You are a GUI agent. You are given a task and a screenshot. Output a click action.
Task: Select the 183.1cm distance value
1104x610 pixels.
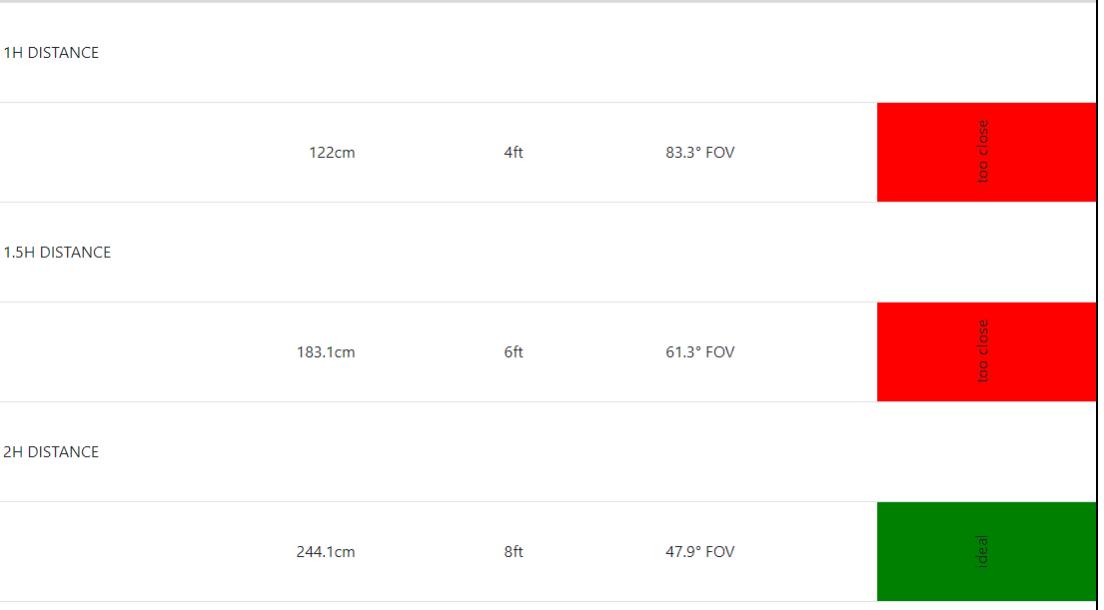point(326,352)
